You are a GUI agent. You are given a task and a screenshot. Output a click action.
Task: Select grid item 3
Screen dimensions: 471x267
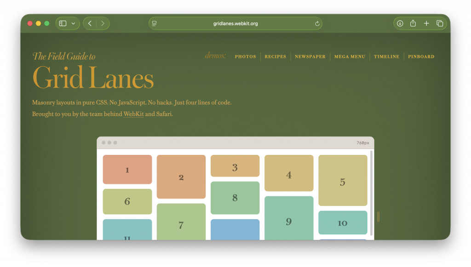[x=235, y=166]
